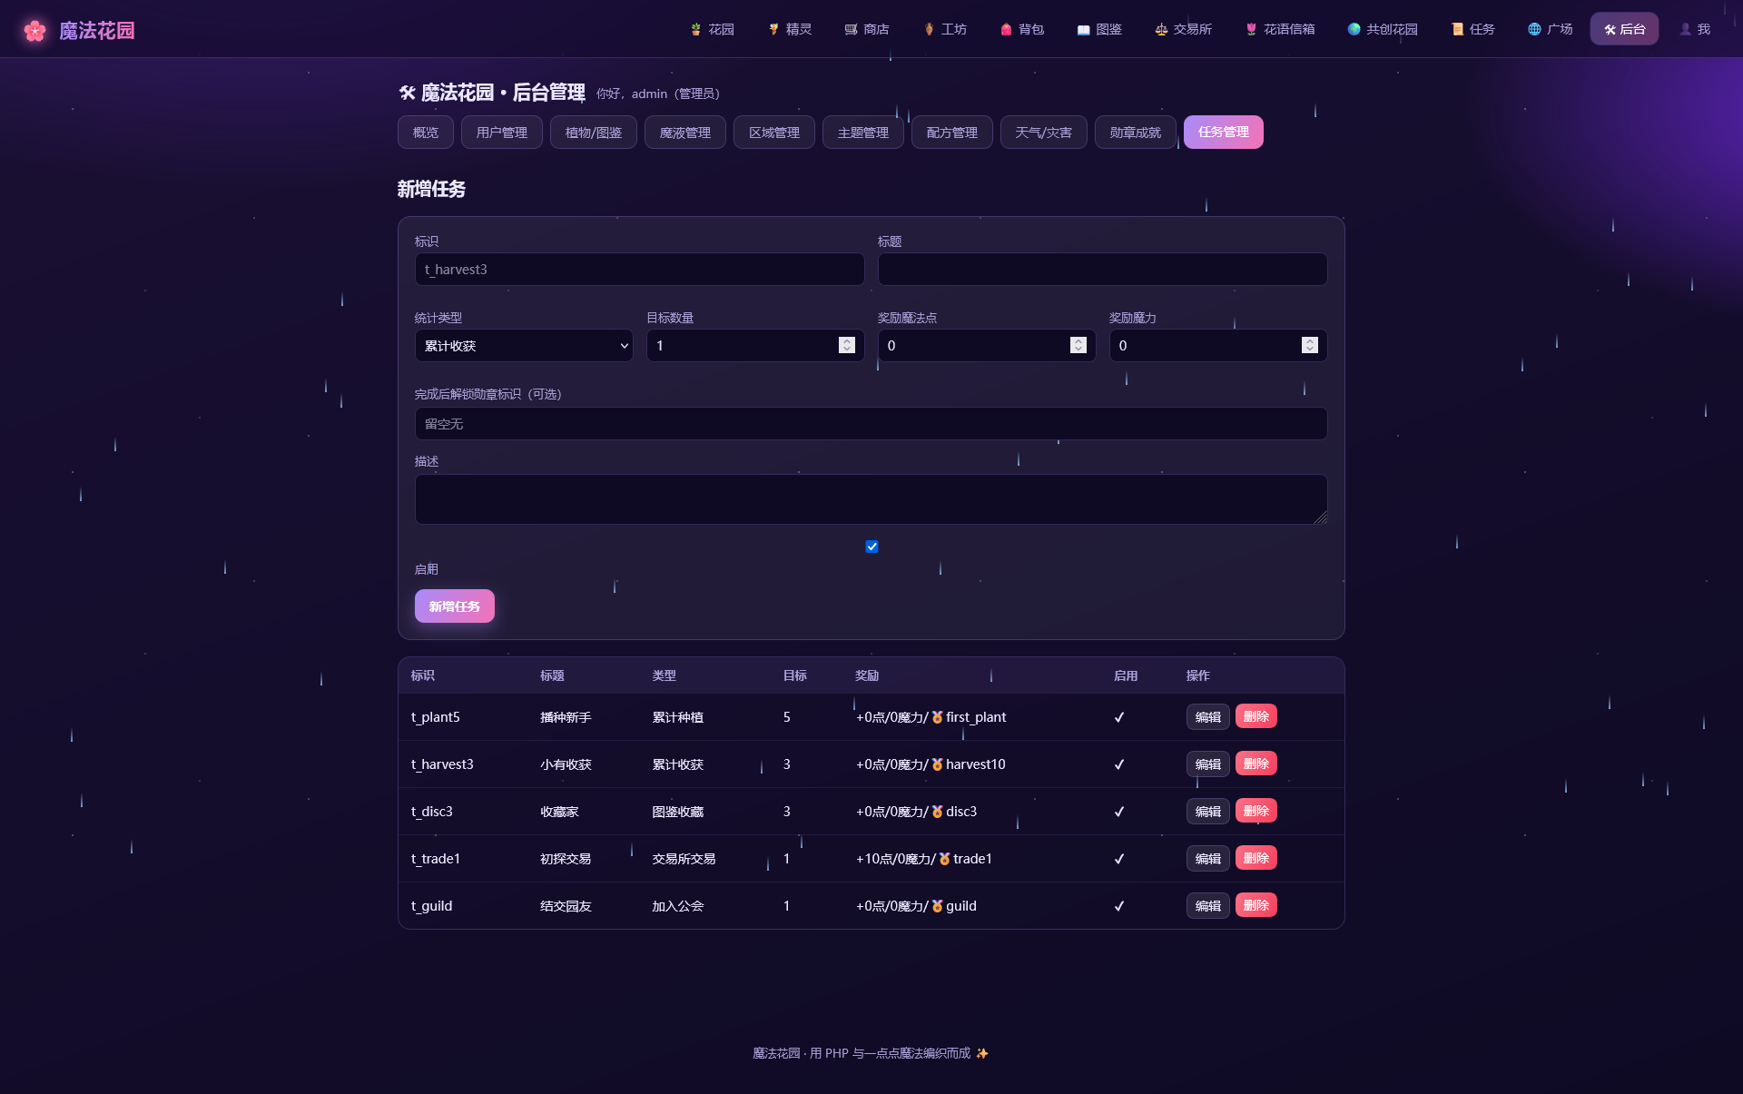This screenshot has height=1094, width=1743.
Task: Click the tools icon in page heading
Action: pyautogui.click(x=407, y=93)
